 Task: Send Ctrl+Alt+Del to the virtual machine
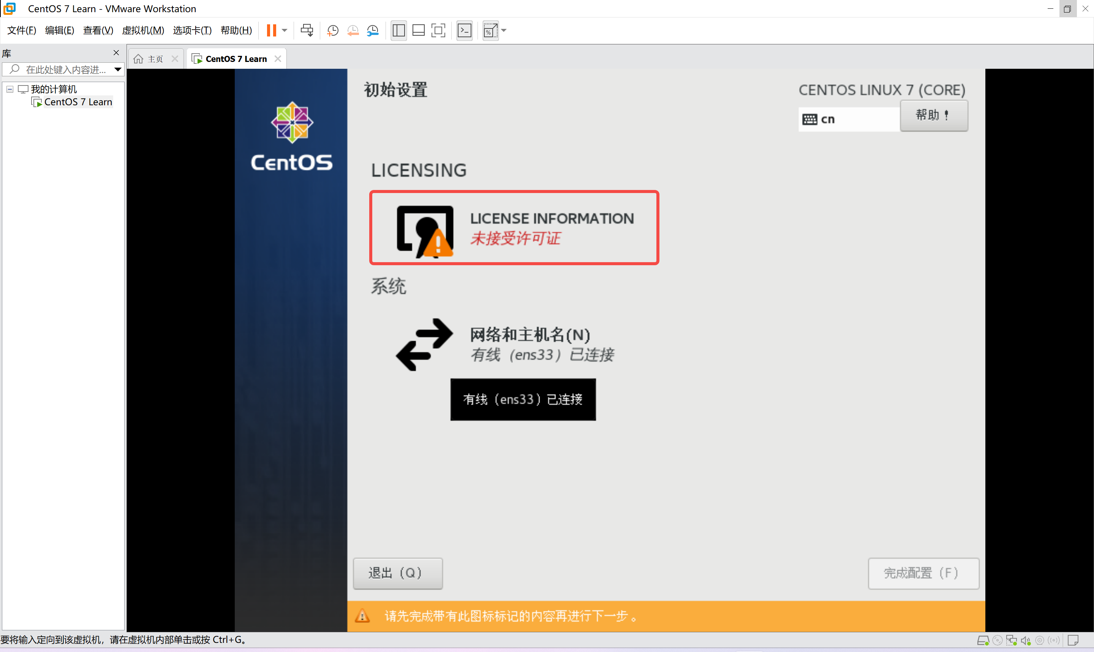click(x=307, y=30)
